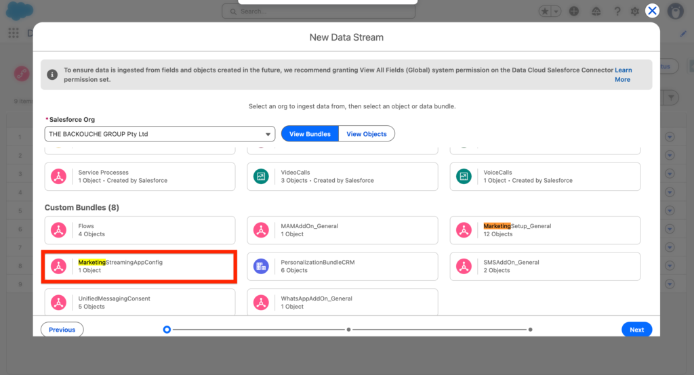Open the help question mark icon

click(617, 12)
